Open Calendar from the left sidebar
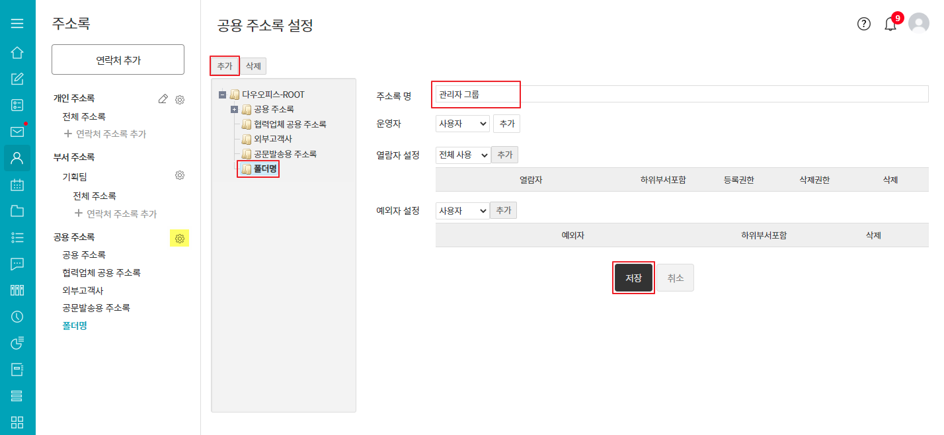 17,184
